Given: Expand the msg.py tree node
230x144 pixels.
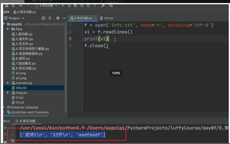Looking at the screenshot, I should click(x=8, y=93).
